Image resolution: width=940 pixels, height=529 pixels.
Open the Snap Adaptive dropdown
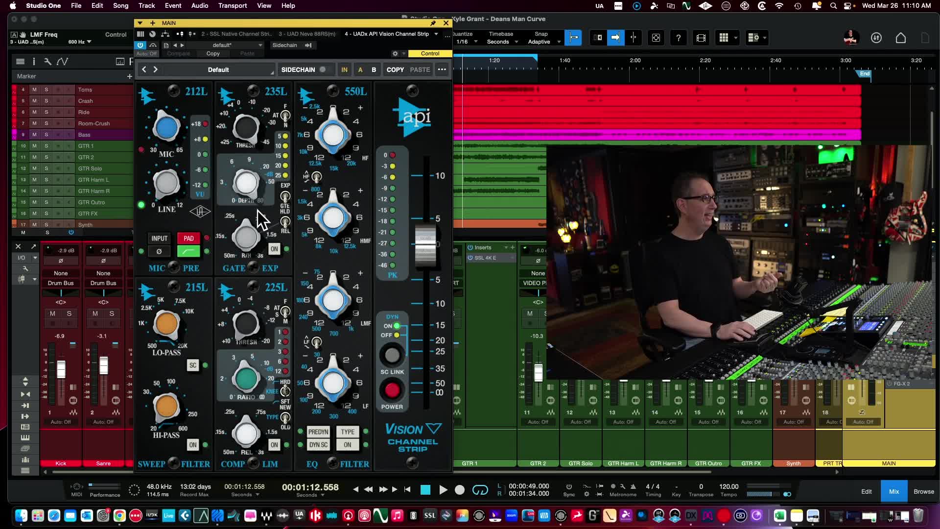point(543,42)
